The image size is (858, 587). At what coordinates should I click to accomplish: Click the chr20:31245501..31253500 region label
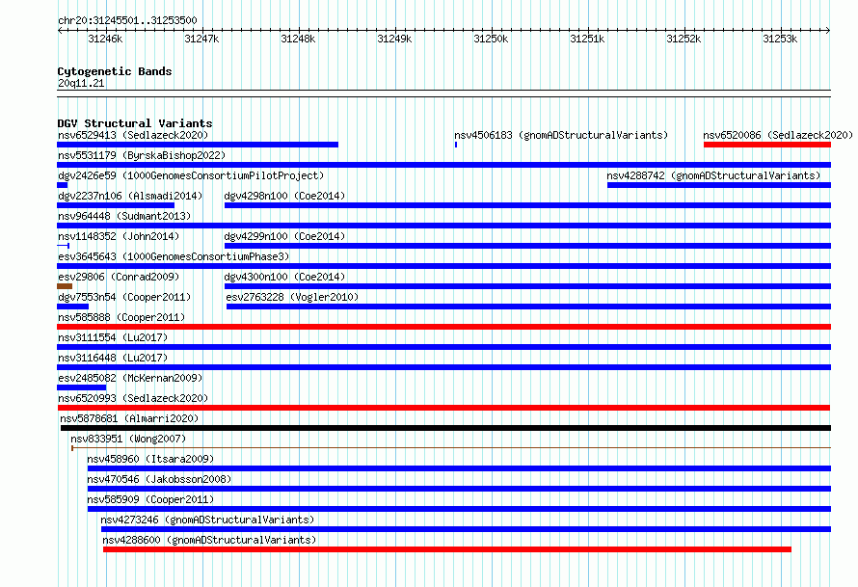127,20
